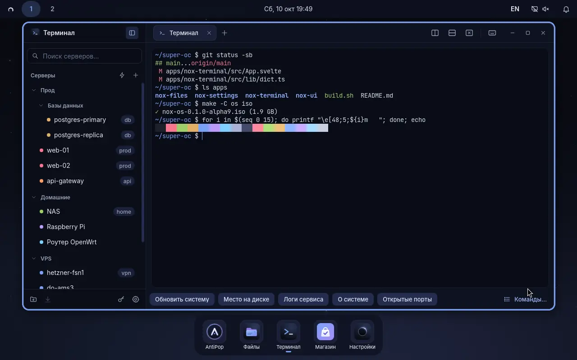Run the Открытые порты command
This screenshot has width=577, height=360.
point(407,299)
